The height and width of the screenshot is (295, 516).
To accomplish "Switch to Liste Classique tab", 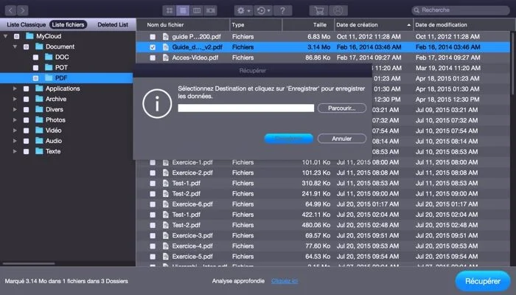I will point(27,24).
